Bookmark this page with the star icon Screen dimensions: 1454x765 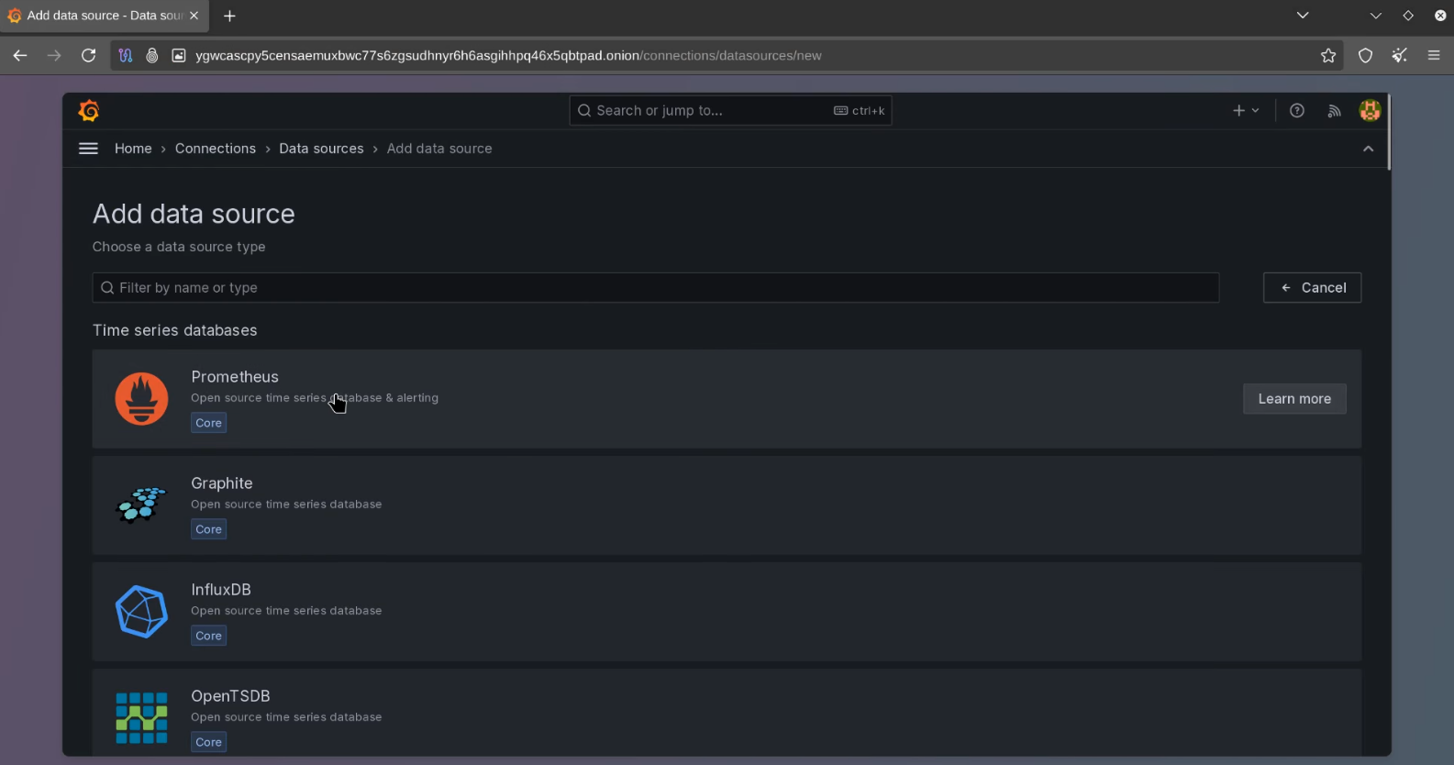click(1327, 56)
